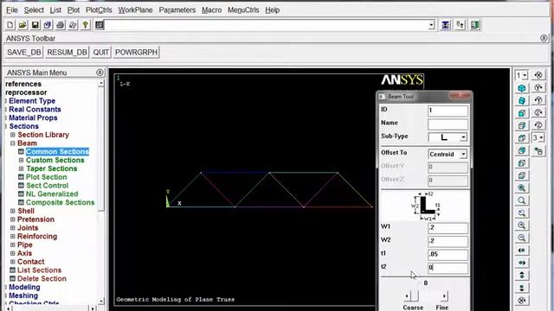Viewport: 554px width, 311px height.
Task: Click the POWRGRPH toolbar button
Action: [x=136, y=52]
